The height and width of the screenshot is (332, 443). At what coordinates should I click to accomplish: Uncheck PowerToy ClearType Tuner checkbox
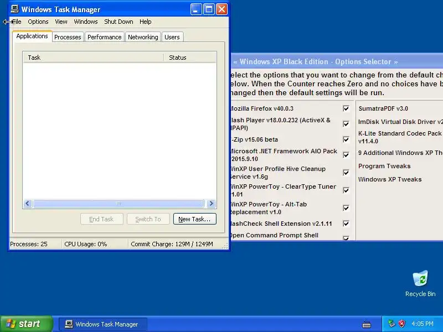coord(346,190)
